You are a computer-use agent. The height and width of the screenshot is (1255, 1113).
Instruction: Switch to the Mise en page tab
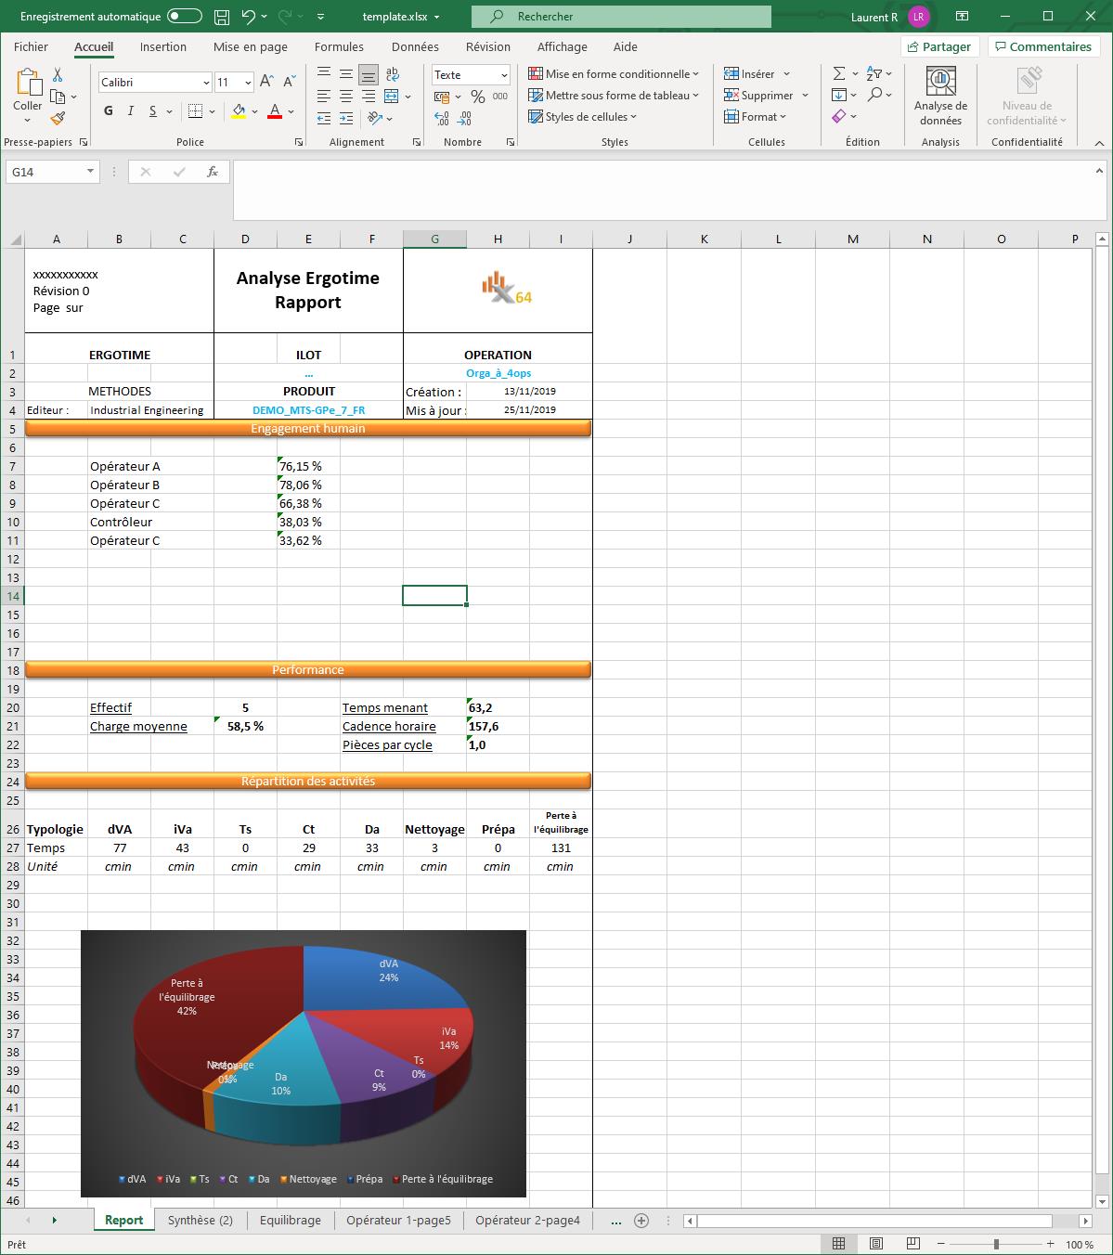click(x=251, y=47)
